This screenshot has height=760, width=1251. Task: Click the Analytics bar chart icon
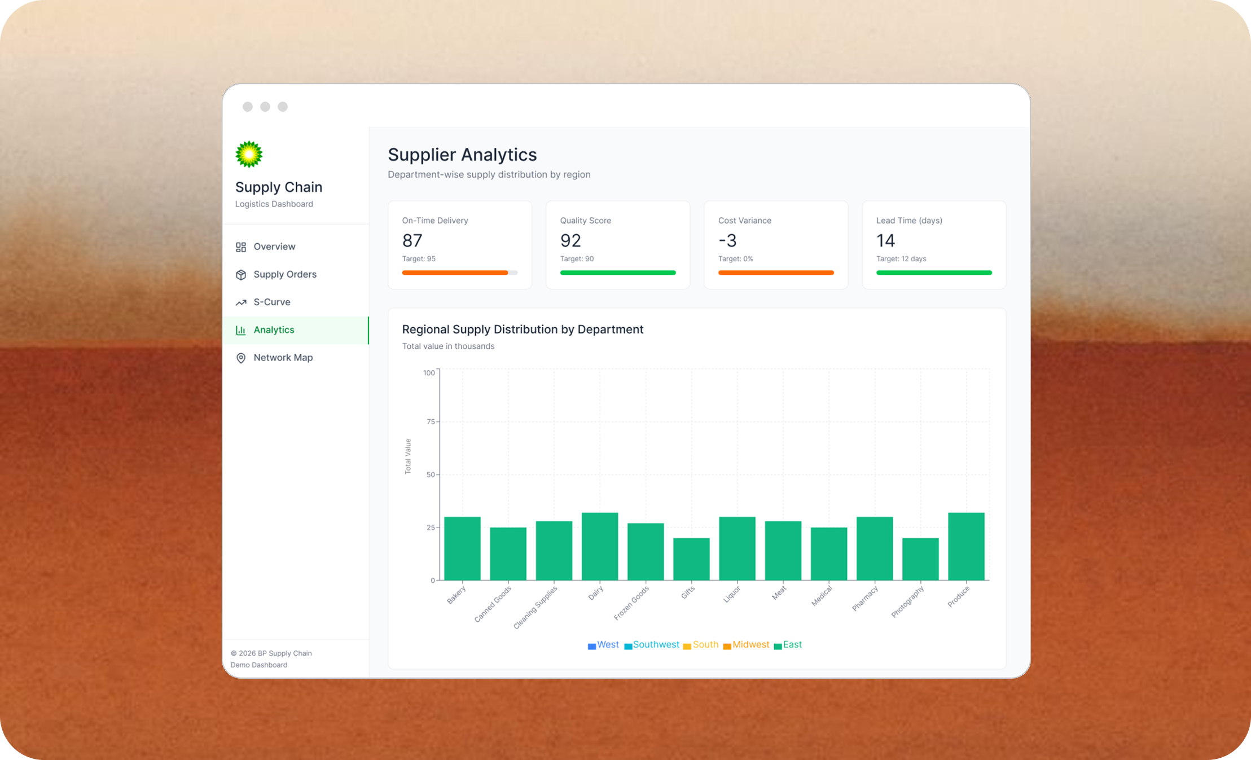coord(241,330)
